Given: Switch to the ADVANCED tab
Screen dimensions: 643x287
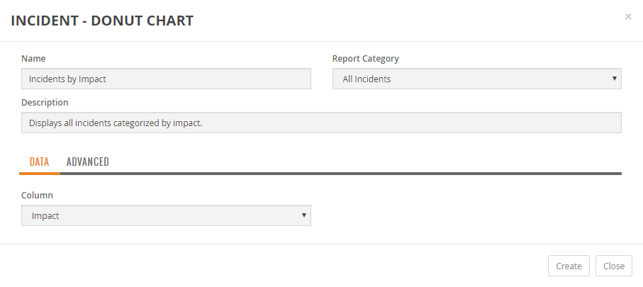Looking at the screenshot, I should (x=88, y=162).
